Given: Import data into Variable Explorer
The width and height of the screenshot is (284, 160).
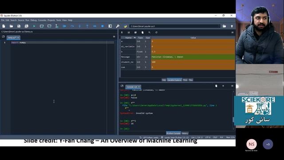Looking at the screenshot, I should click(122, 32).
